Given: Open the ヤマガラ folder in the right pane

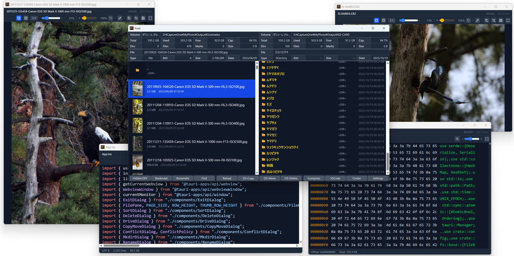Looking at the screenshot, I should (272, 129).
